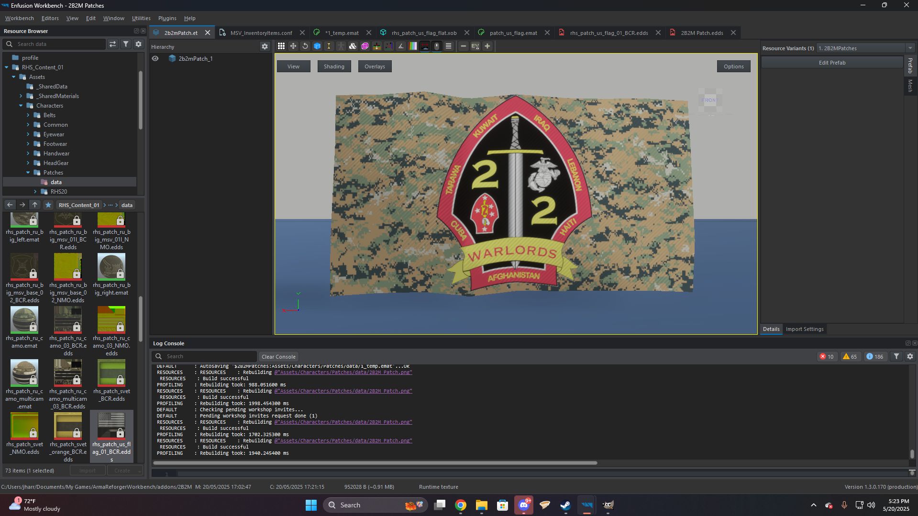
Task: Select the bone display tool in the toolbar
Action: [329, 46]
